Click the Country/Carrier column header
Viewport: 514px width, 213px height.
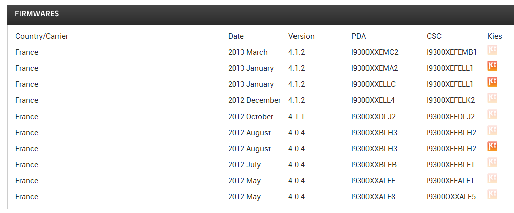click(x=42, y=36)
